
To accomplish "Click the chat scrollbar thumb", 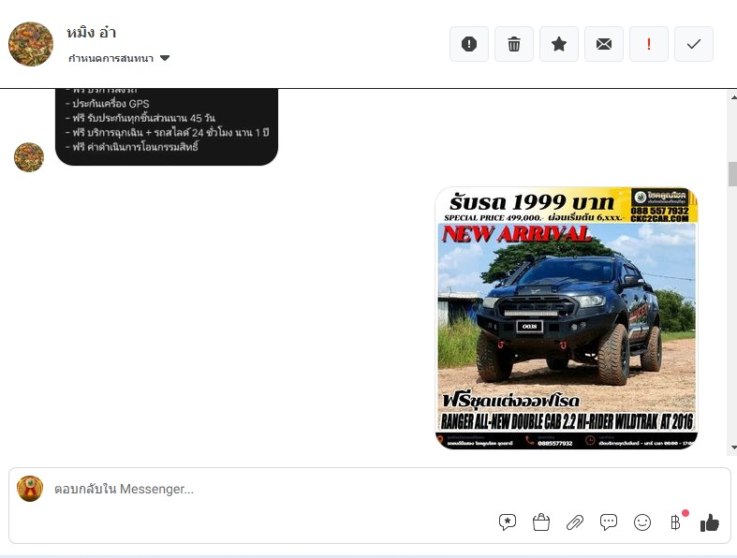I will [731, 174].
